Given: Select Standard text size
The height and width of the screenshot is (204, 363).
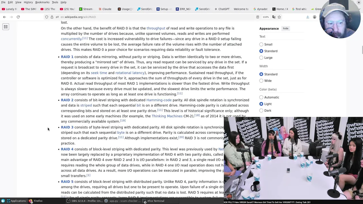Looking at the screenshot, I should pyautogui.click(x=261, y=51).
